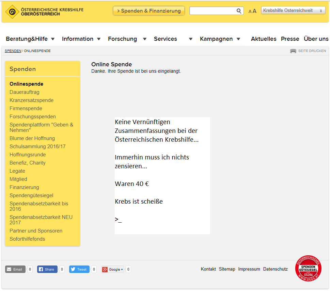Share page via Email button

(x=15, y=269)
